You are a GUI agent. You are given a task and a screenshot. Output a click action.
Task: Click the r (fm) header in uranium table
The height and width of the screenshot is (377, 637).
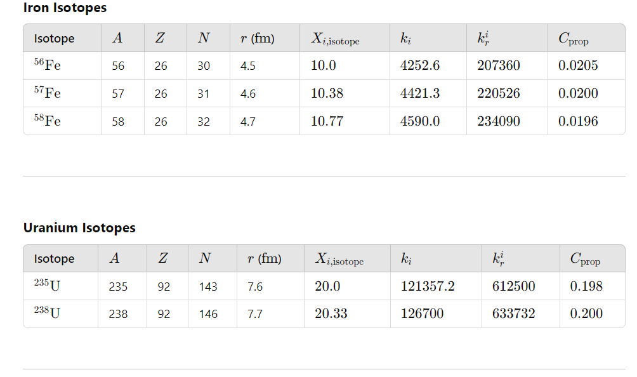coord(265,259)
